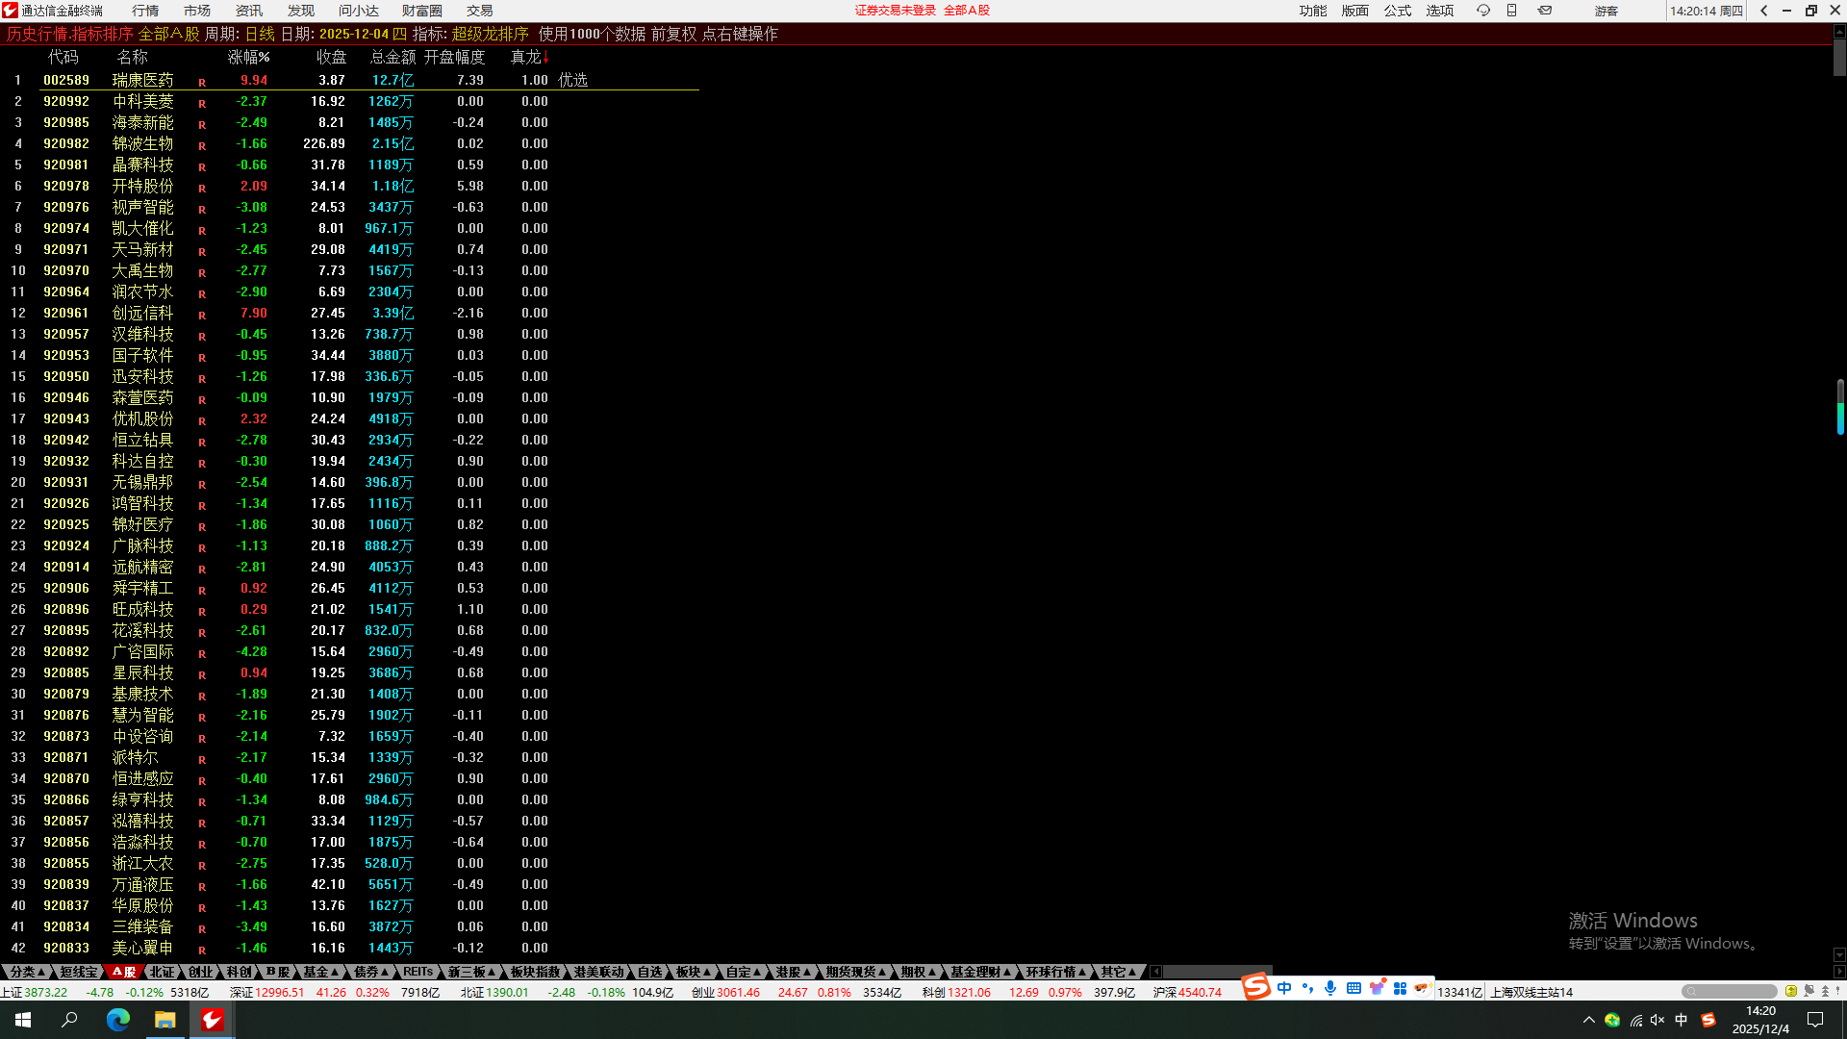Click the 证券交易未登录 login link

(895, 11)
